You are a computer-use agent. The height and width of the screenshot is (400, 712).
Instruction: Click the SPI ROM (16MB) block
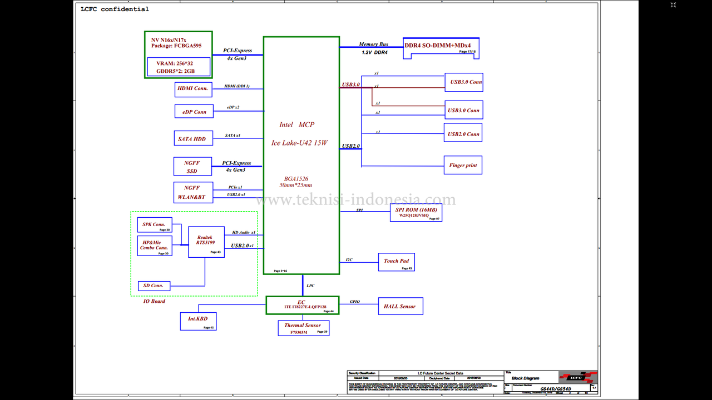[416, 212]
